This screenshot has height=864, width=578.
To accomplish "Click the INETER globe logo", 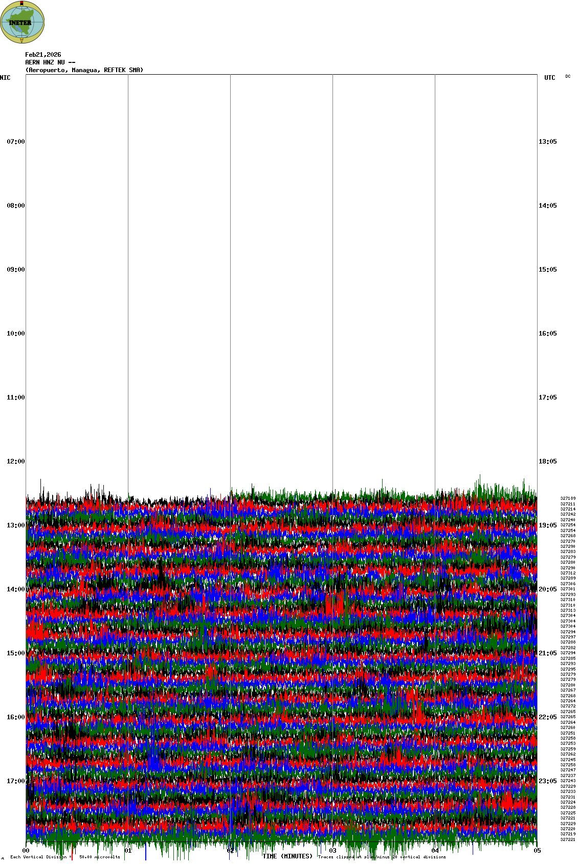I will pos(23,23).
